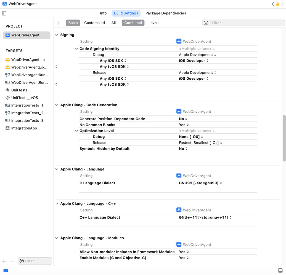Show Customized build settings

click(x=94, y=23)
